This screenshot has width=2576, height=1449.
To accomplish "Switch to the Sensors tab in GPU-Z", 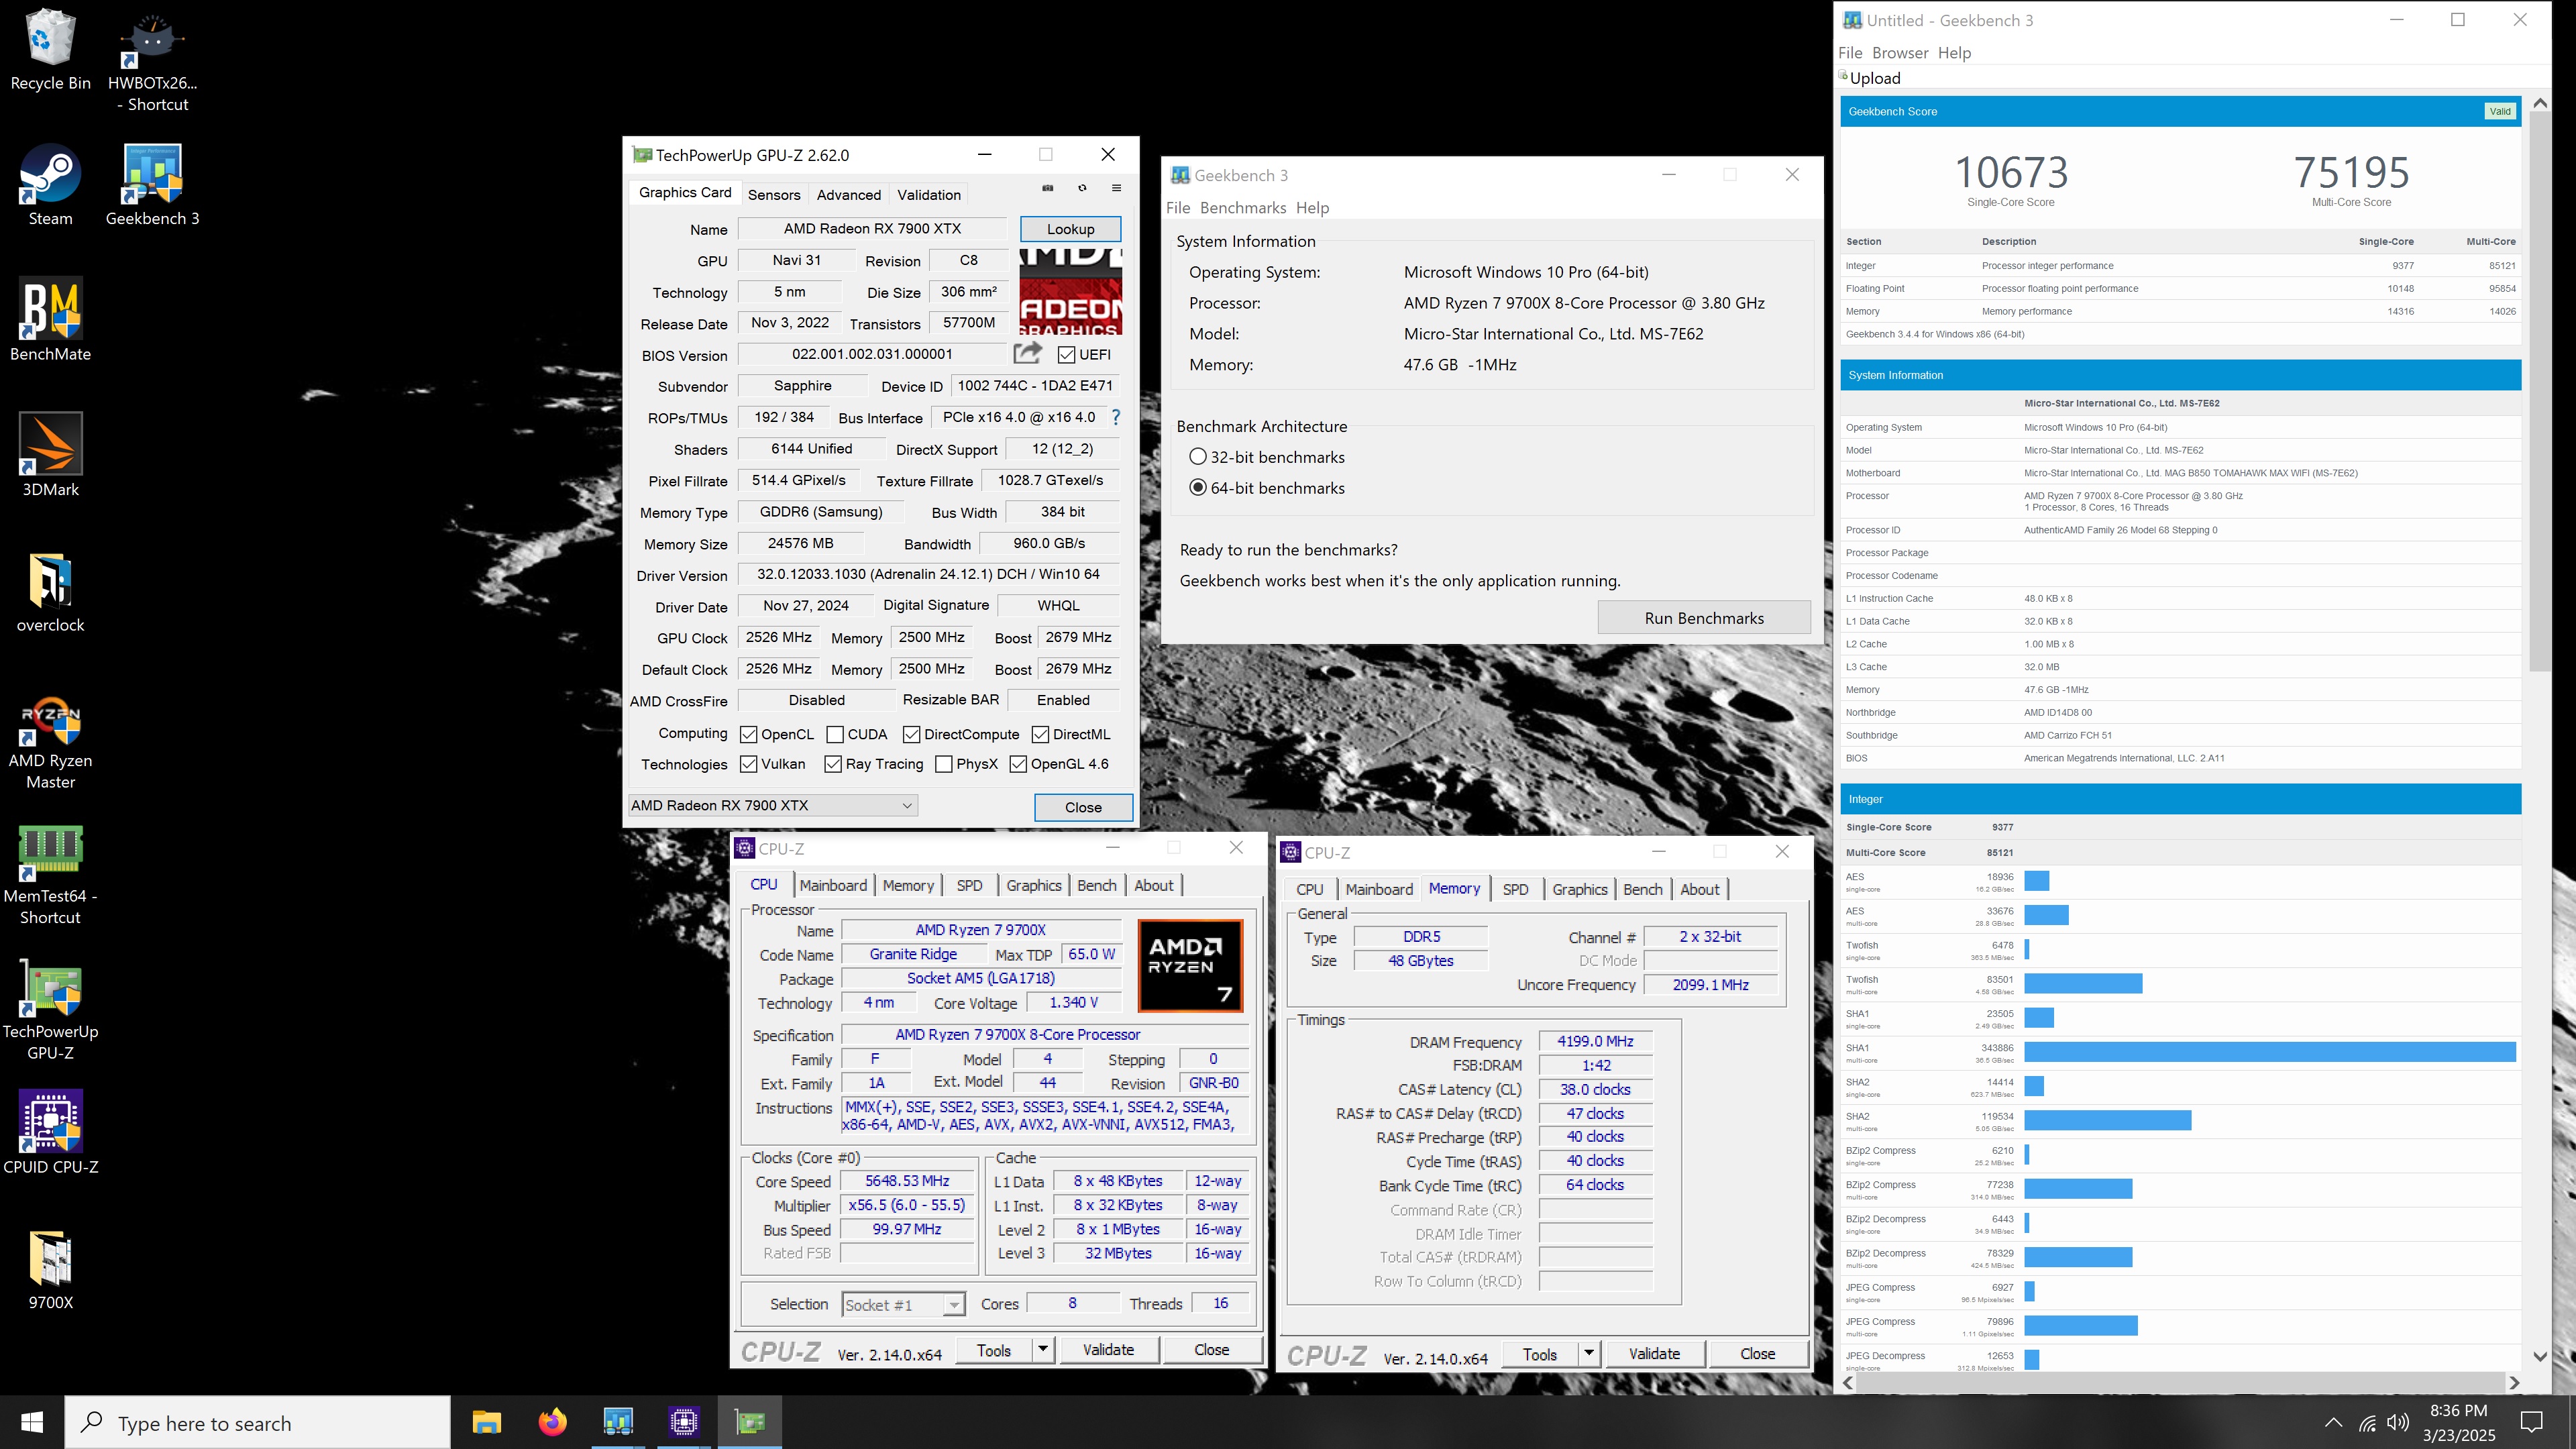I will [x=774, y=195].
